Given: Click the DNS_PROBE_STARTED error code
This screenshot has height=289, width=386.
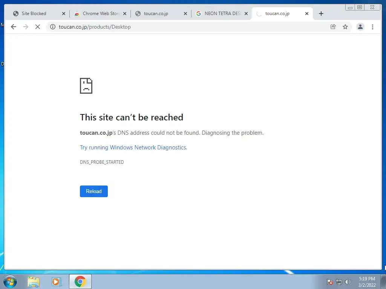Looking at the screenshot, I should 102,162.
